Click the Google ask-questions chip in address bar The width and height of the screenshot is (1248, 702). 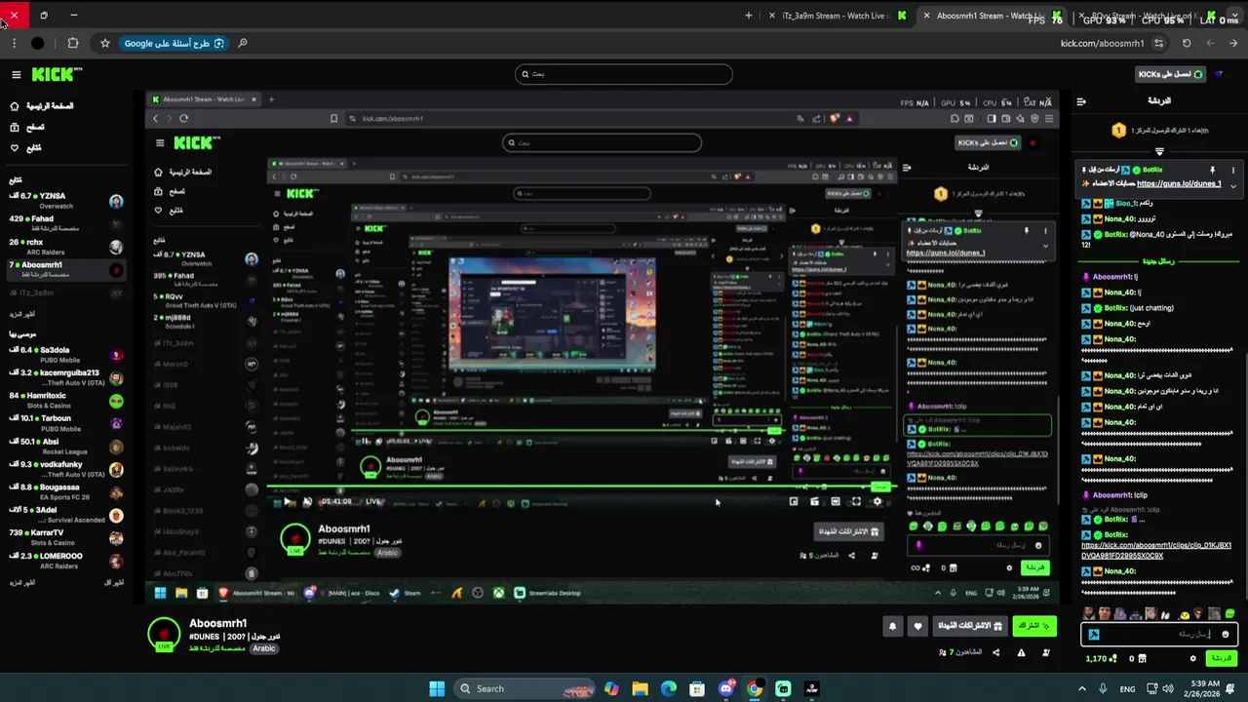[x=175, y=43]
